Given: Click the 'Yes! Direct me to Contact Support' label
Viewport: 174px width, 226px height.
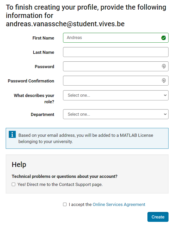Looking at the screenshot, I should click(x=60, y=184).
